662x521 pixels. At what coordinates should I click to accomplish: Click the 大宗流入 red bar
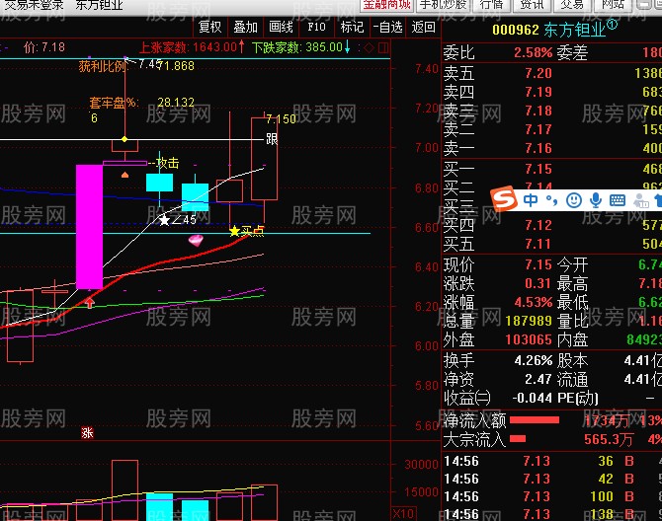(x=518, y=439)
